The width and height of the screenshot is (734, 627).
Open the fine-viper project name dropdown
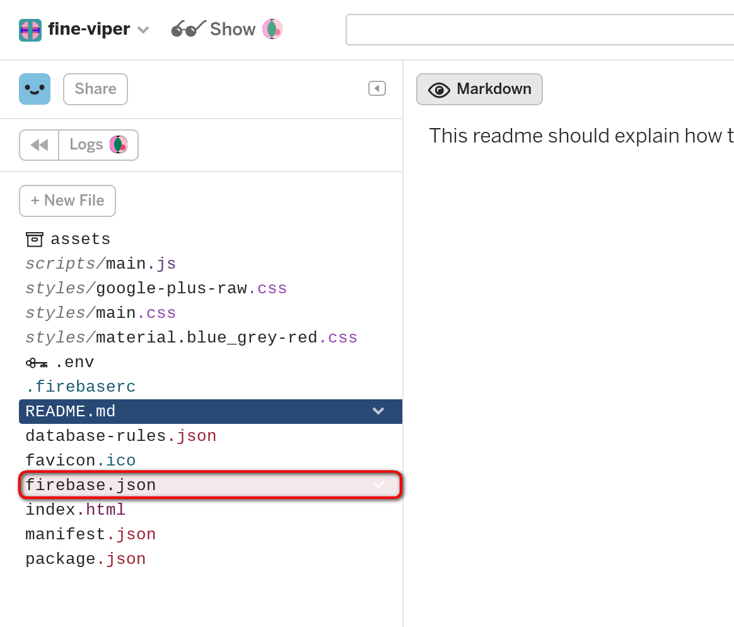(x=143, y=30)
